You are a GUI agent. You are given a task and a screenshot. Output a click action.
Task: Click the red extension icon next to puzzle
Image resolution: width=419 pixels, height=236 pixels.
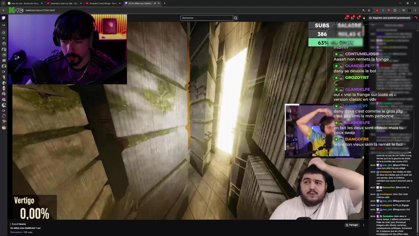coord(389,10)
